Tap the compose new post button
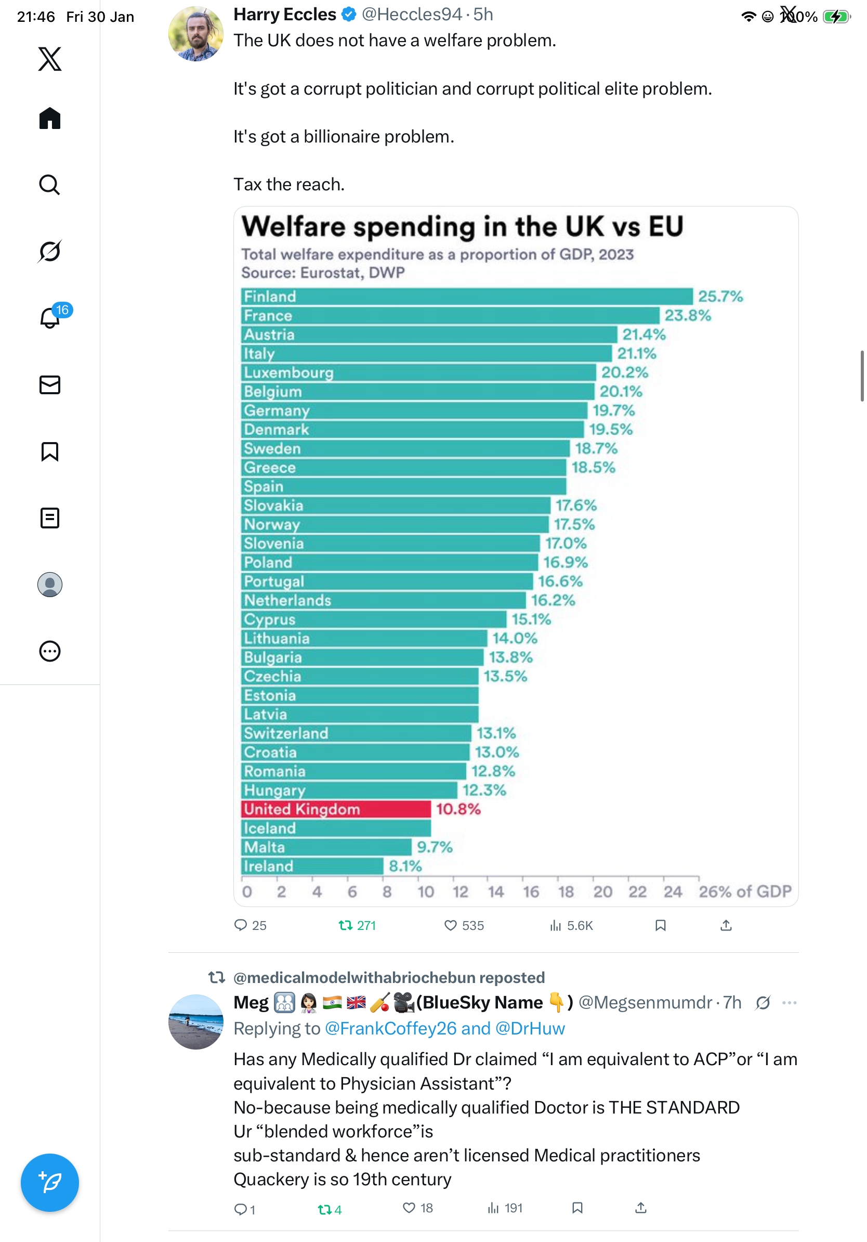867x1242 pixels. click(x=50, y=1182)
